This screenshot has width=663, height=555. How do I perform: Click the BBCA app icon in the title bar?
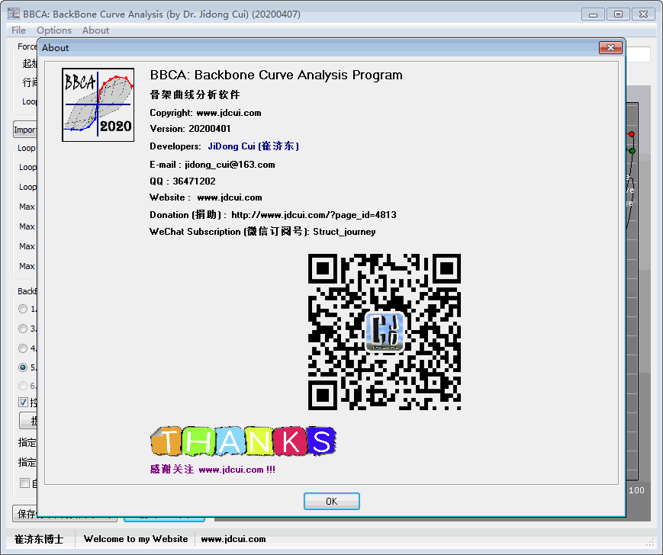tap(14, 14)
